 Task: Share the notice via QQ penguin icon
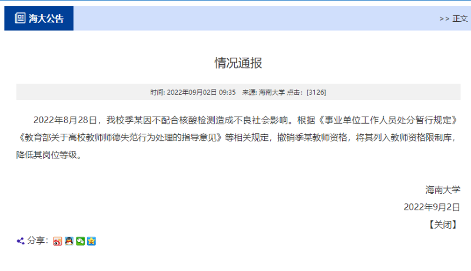point(69,242)
